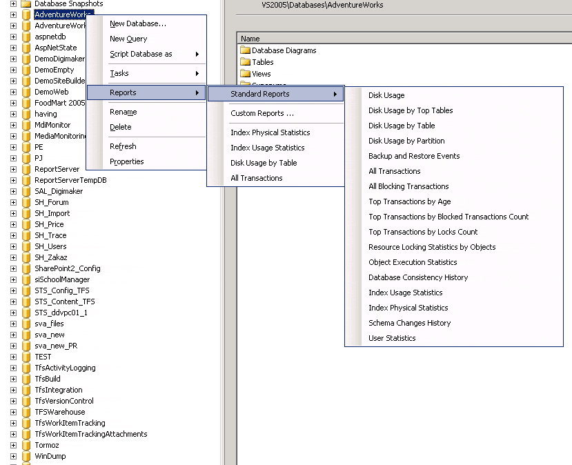Select the STS_Content_TFS database
This screenshot has width=572, height=465.
[65, 301]
